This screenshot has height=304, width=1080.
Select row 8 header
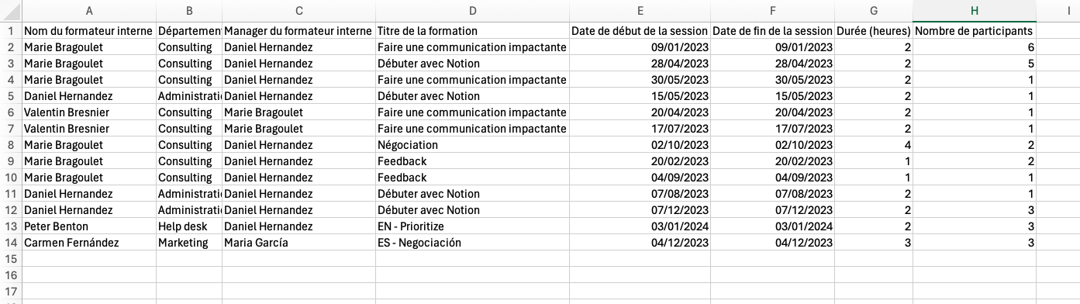point(11,145)
